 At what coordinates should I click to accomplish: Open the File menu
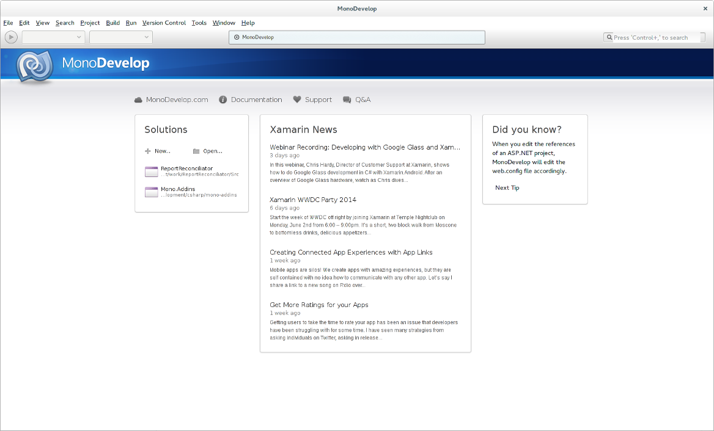pos(8,23)
